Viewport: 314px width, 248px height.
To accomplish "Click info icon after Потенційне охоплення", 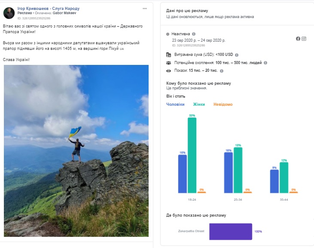I will [265, 63].
